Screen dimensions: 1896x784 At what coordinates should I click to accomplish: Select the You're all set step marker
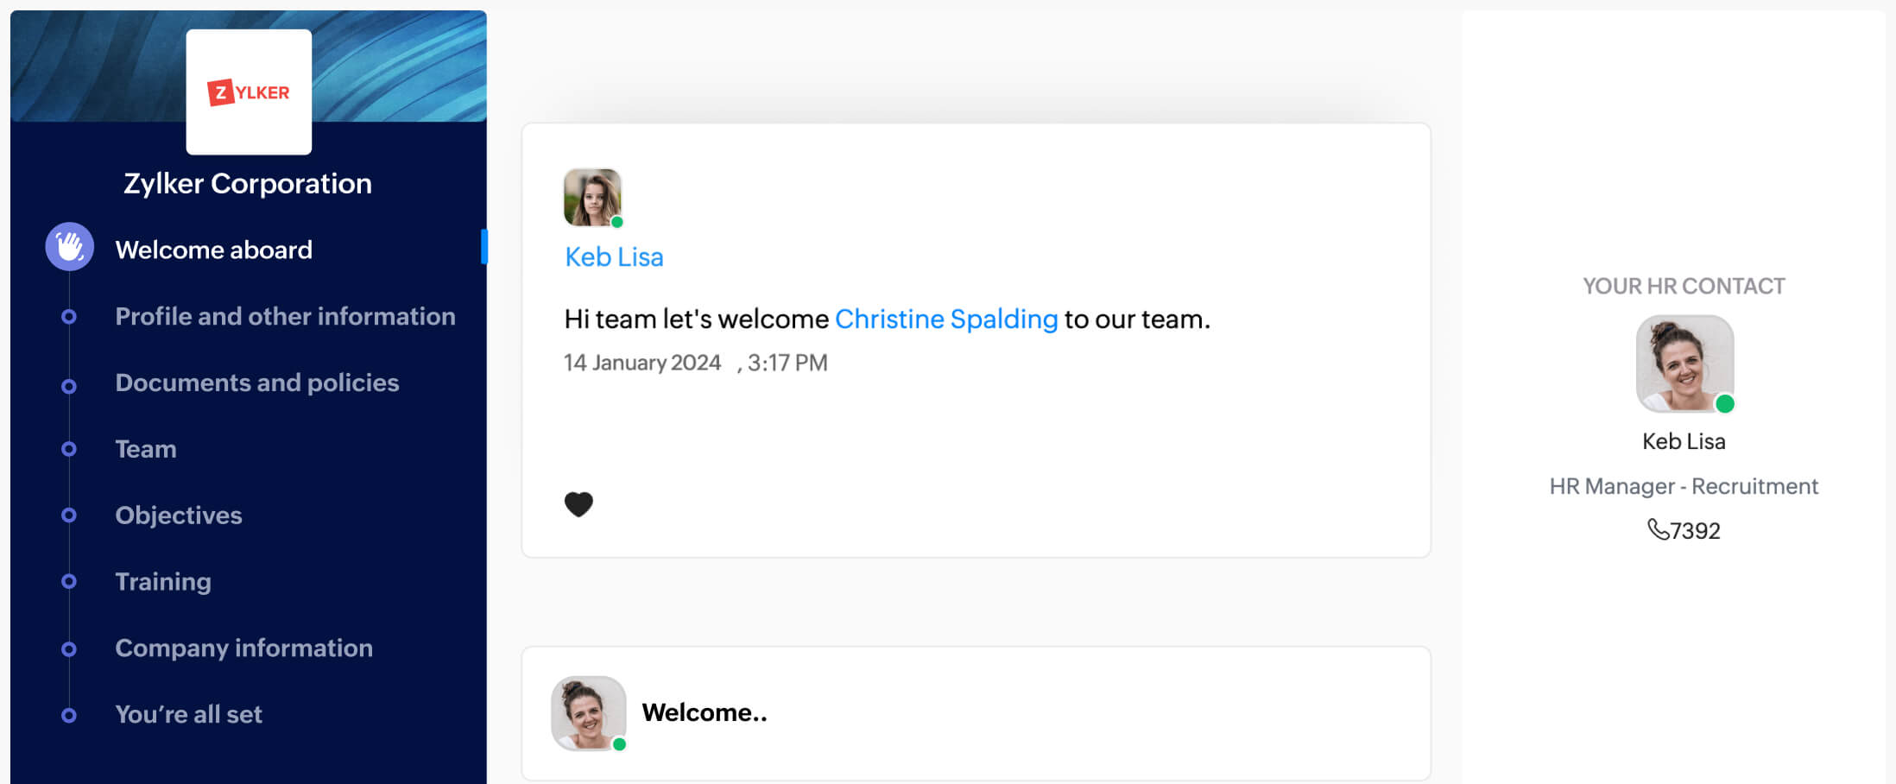[x=67, y=715]
